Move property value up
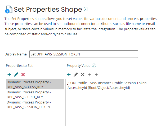Screen dimensions: 161x126 pos(90,75)
